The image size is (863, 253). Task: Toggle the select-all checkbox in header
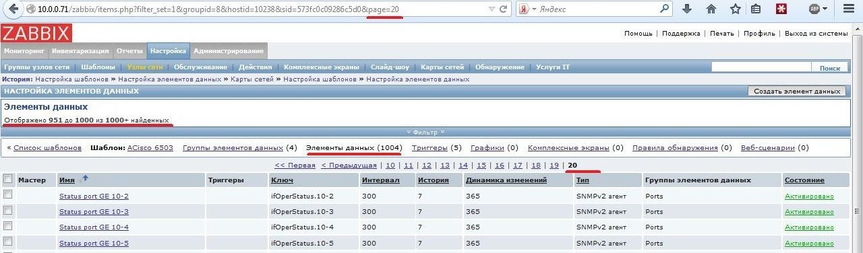point(8,179)
